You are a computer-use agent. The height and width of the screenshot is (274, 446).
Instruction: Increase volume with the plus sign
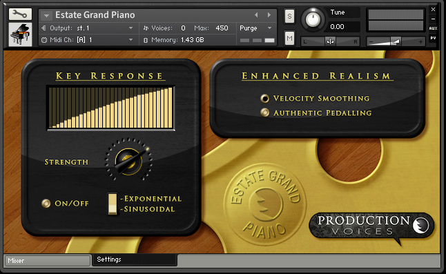point(420,42)
